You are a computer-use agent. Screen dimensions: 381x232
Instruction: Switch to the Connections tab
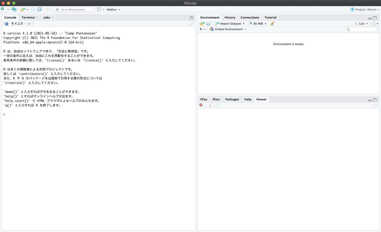point(250,17)
